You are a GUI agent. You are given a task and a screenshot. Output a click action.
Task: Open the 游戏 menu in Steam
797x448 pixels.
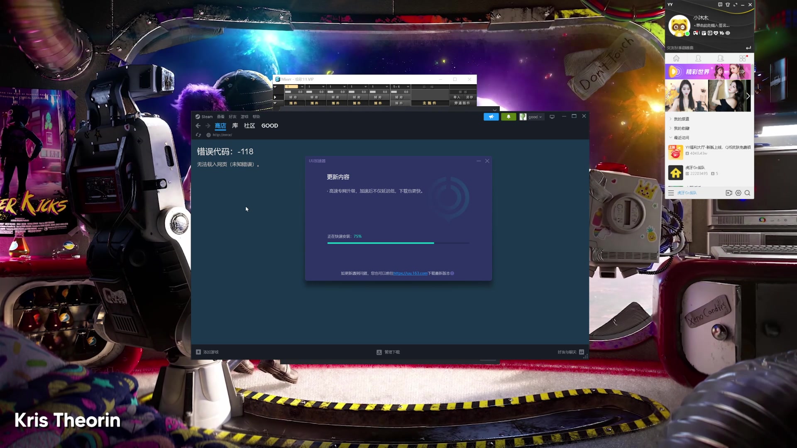244,117
